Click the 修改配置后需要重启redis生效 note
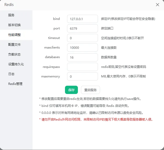 pos(90,99)
